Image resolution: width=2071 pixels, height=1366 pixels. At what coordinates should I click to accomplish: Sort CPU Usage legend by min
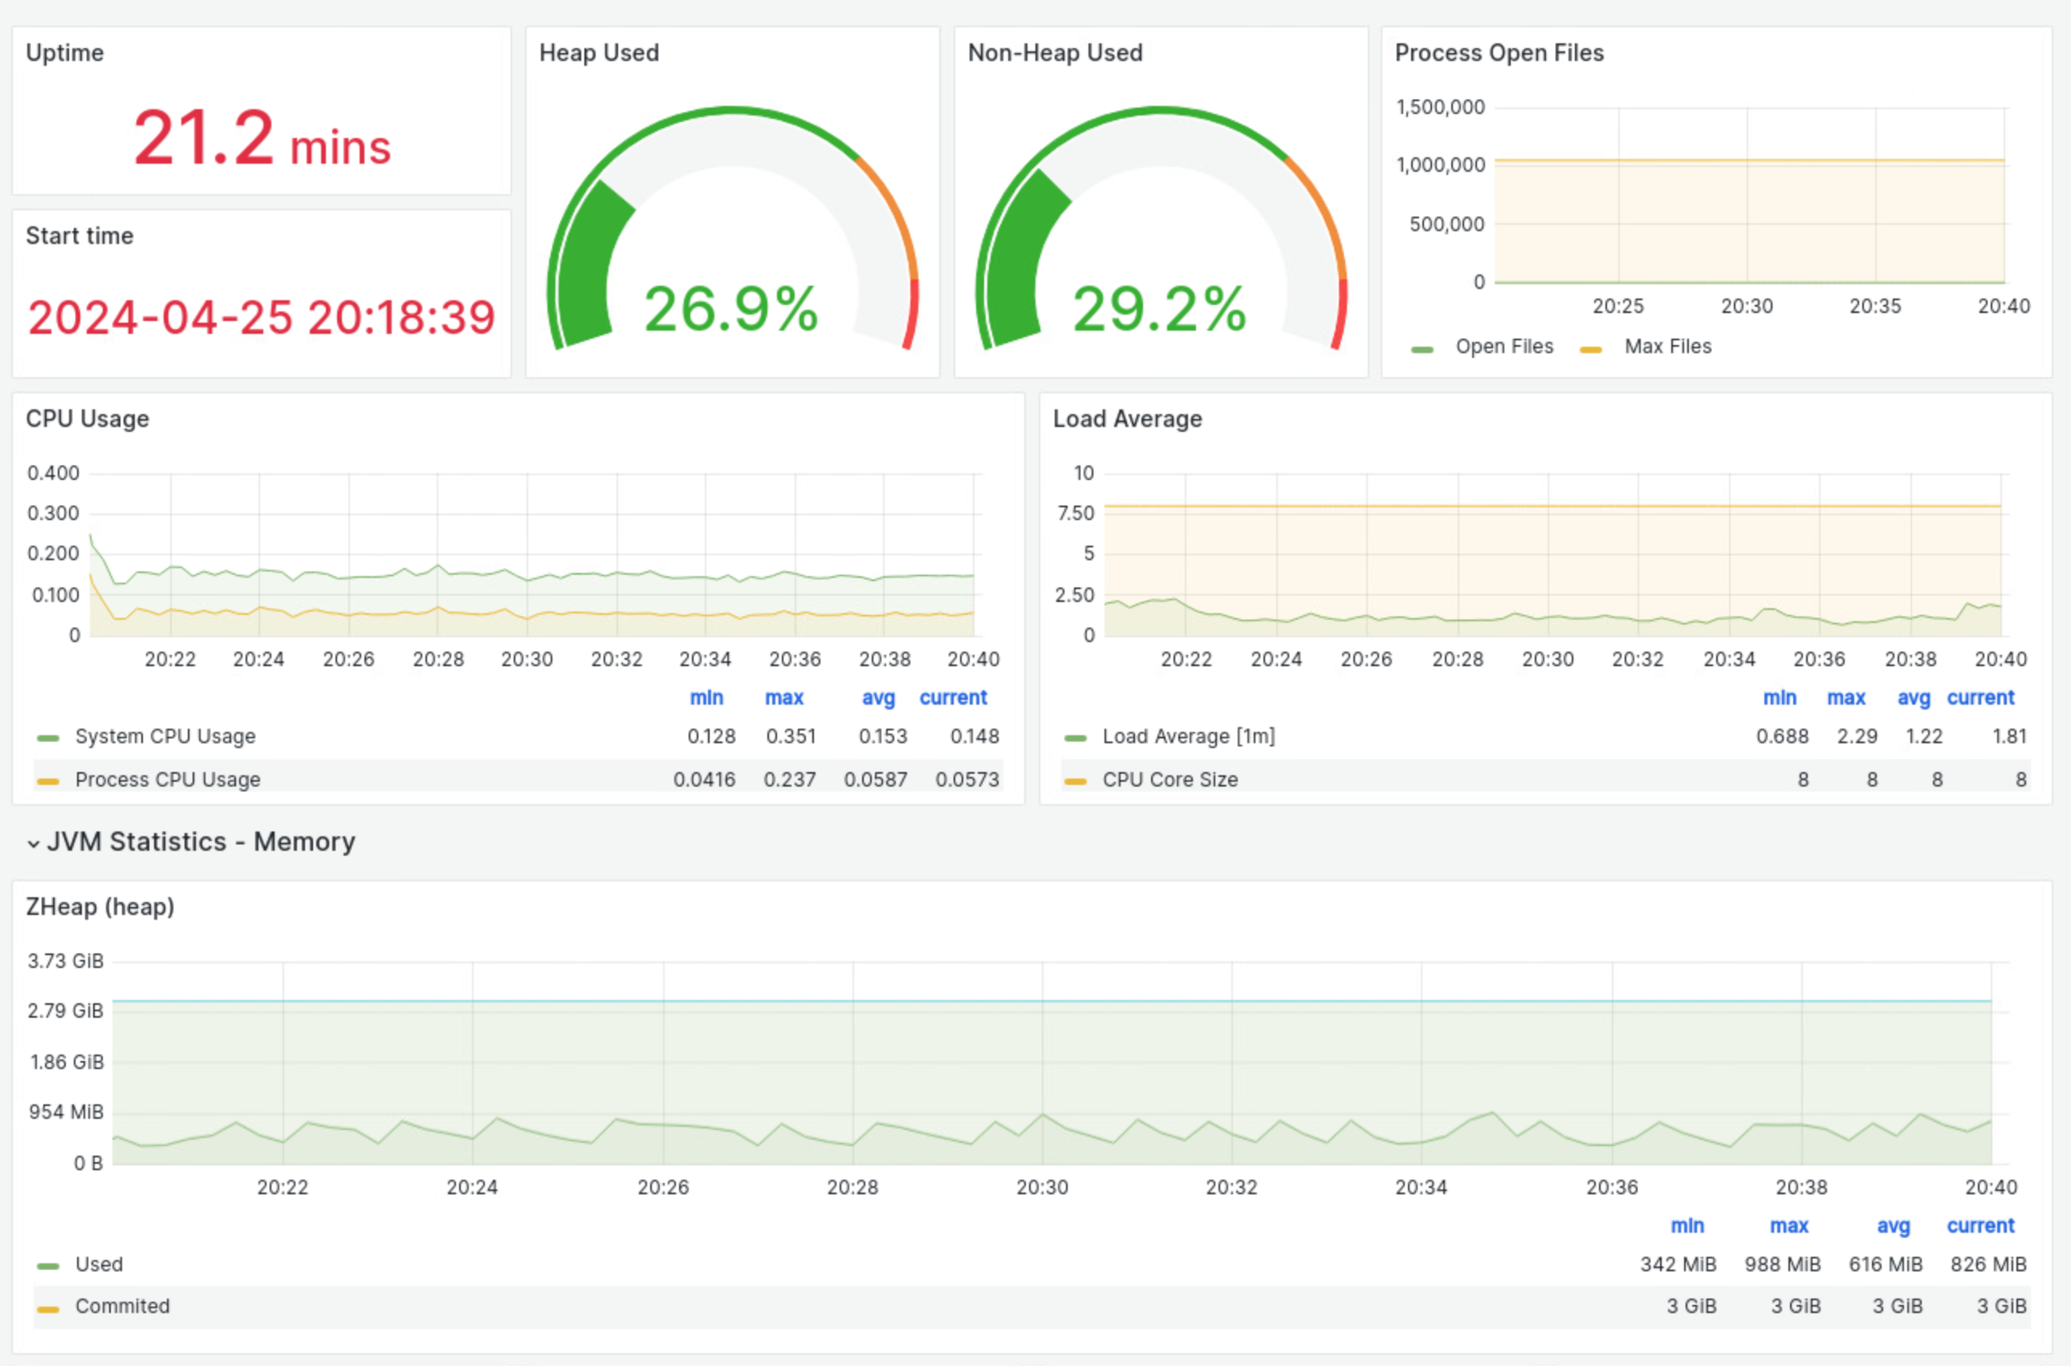706,697
